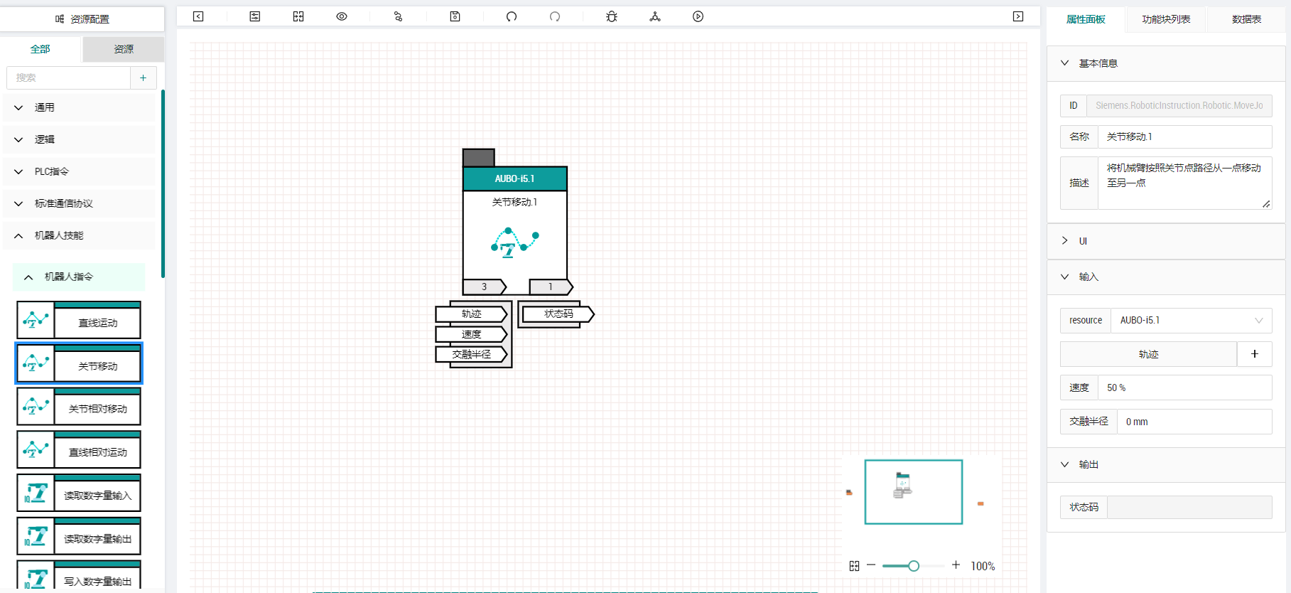Click the 名称 field containing 关节移动.1

pyautogui.click(x=1184, y=137)
